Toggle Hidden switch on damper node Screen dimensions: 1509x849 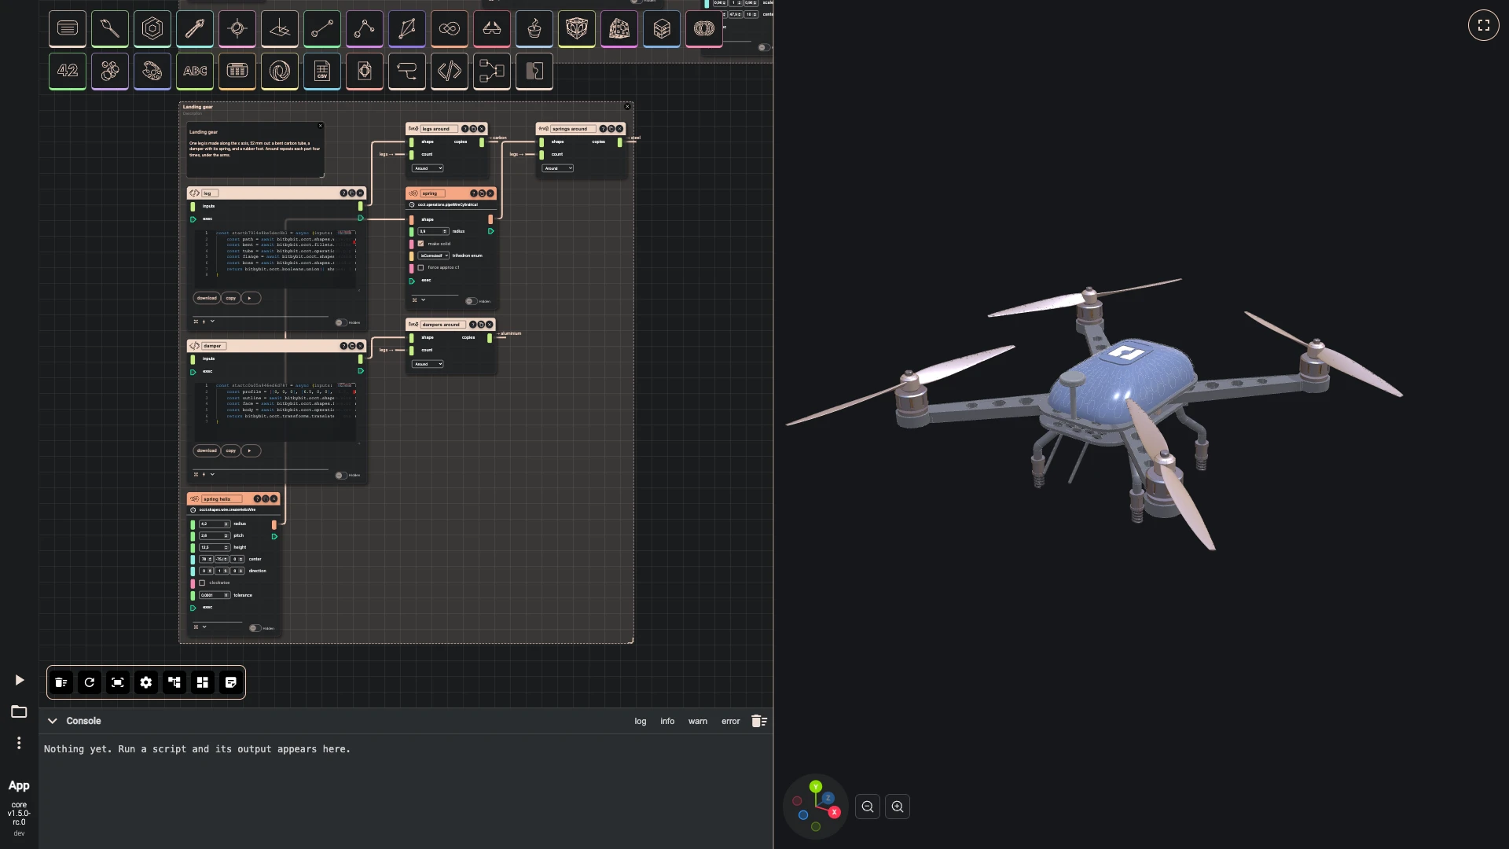[340, 475]
